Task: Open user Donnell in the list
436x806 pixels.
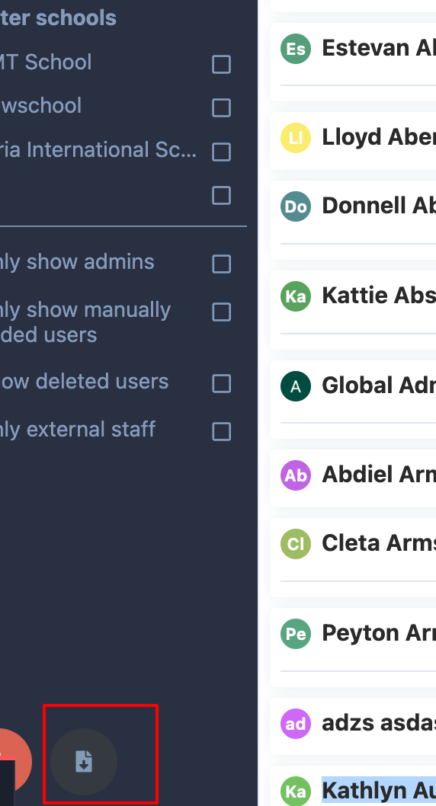Action: pos(379,205)
